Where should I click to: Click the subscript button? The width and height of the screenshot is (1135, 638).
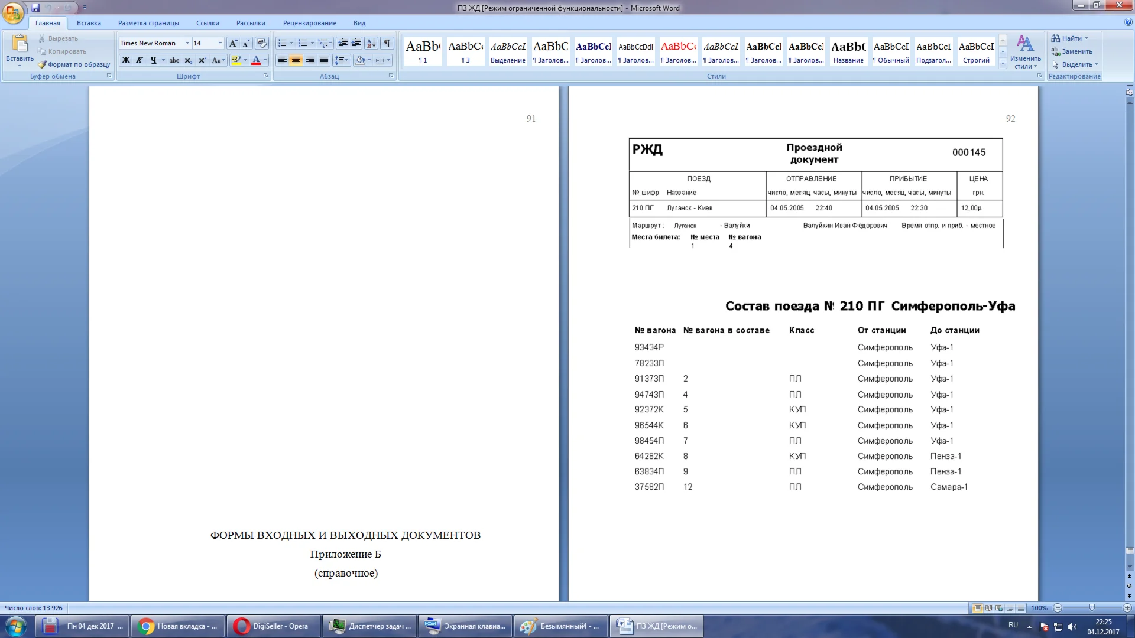(x=188, y=60)
